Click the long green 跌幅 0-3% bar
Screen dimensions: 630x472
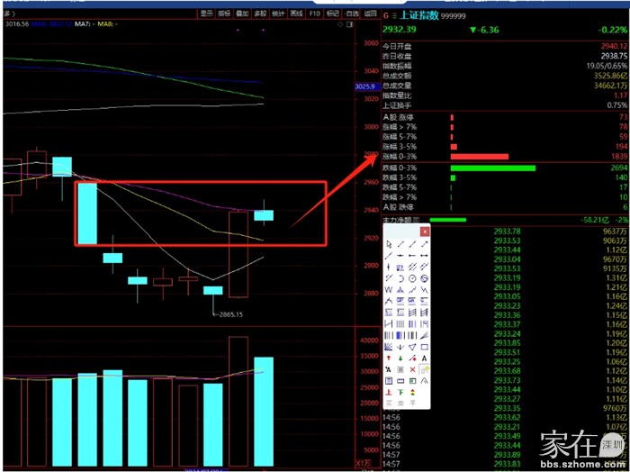[x=492, y=168]
